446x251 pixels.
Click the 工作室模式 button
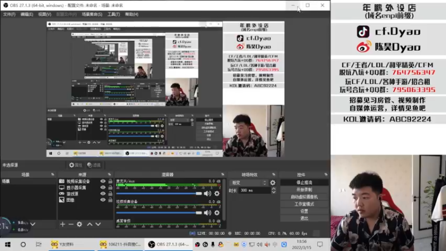(x=304, y=204)
